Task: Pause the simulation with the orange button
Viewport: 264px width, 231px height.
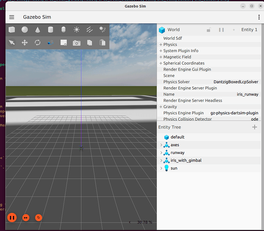Action: pyautogui.click(x=12, y=218)
